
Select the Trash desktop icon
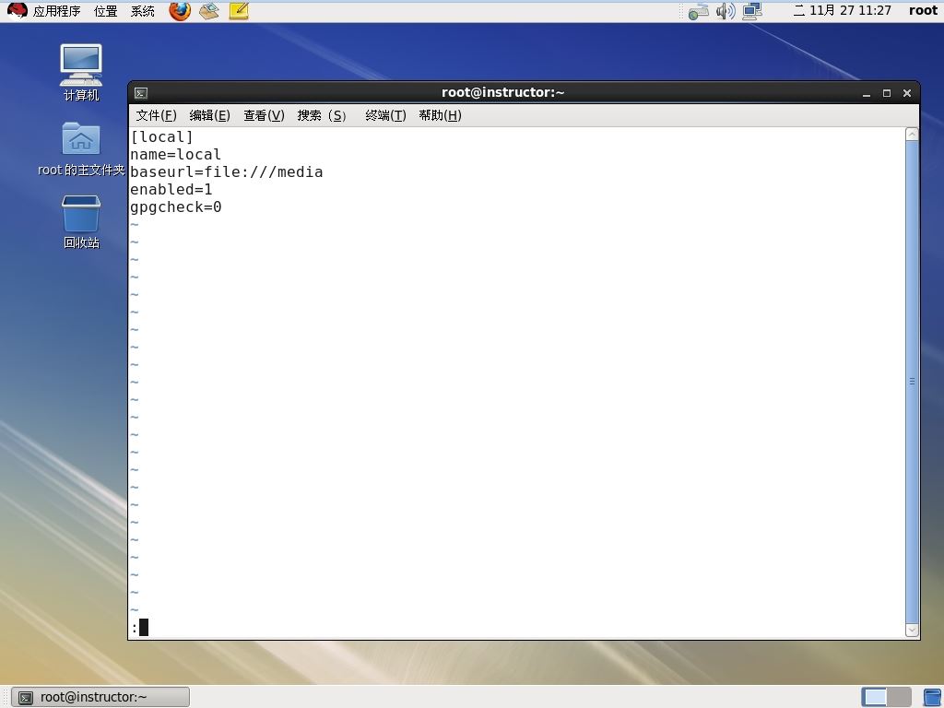[81, 221]
